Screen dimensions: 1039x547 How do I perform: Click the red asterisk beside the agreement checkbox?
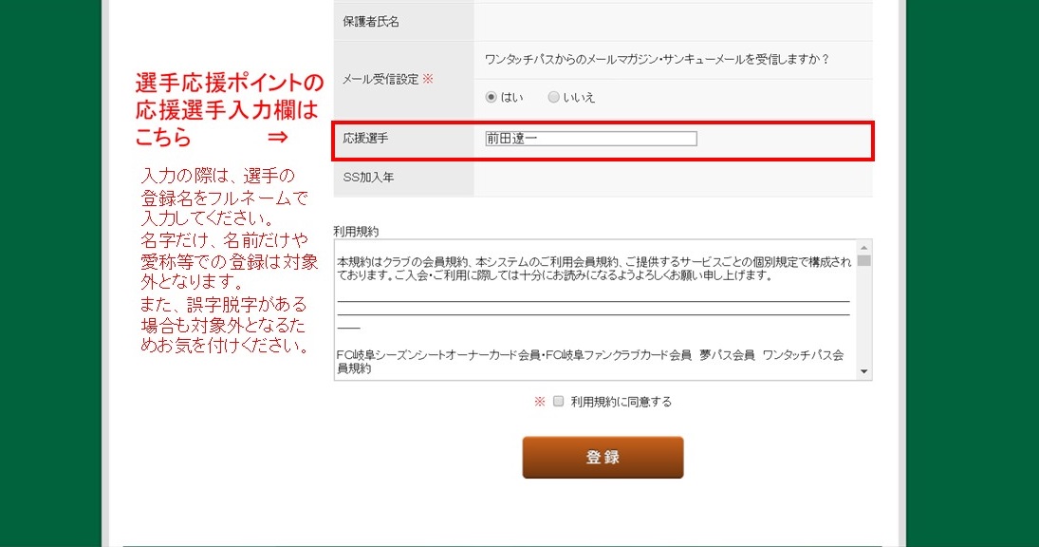[540, 402]
